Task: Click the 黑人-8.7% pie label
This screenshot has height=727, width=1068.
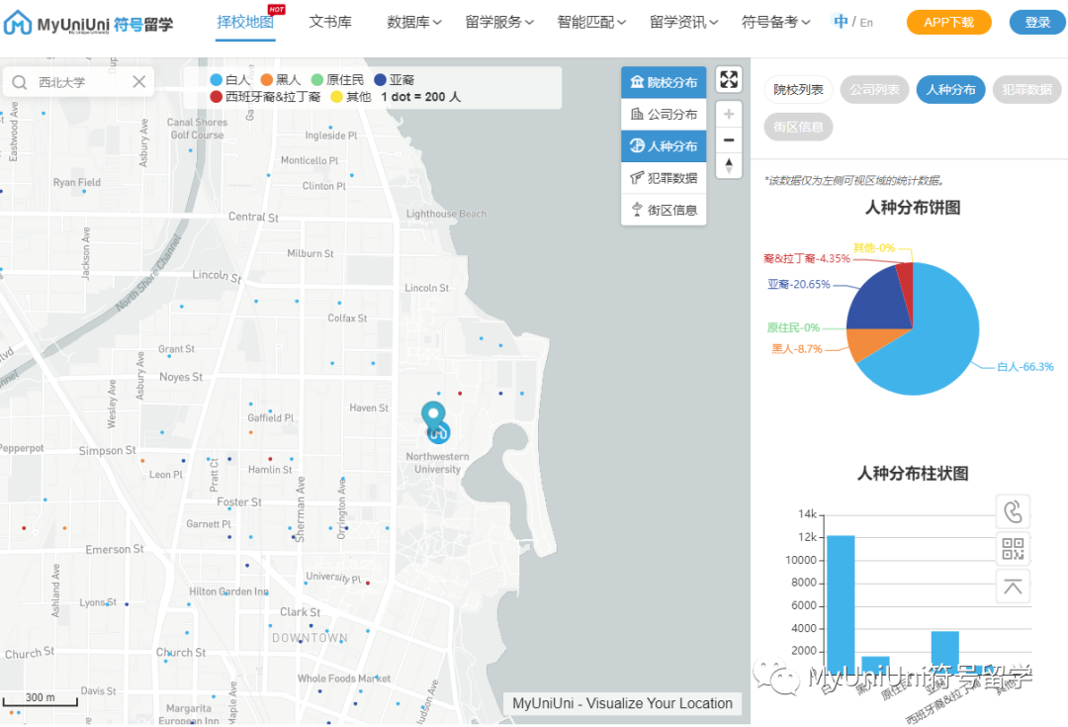Action: click(x=797, y=349)
